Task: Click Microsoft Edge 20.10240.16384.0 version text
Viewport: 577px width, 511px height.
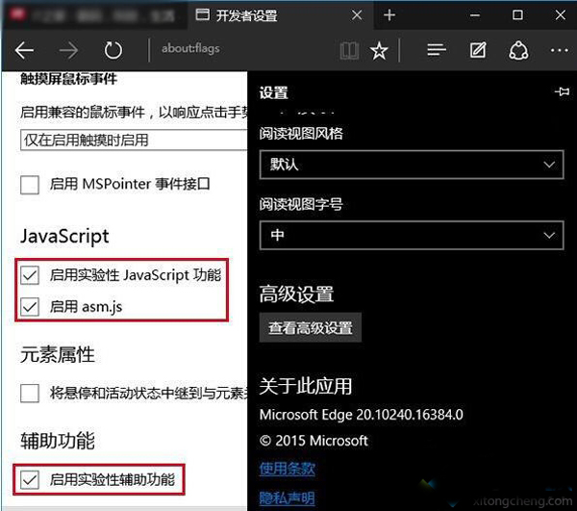Action: pos(361,415)
